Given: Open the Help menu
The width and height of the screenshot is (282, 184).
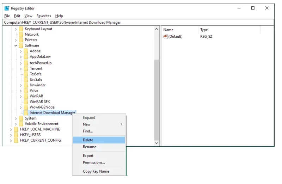Looking at the screenshot, I should [59, 16].
